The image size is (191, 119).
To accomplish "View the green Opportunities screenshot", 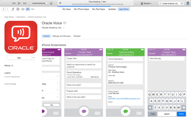I will point(125,82).
